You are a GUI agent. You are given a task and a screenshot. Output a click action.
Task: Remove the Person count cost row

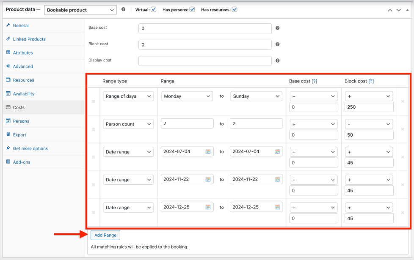point(402,129)
